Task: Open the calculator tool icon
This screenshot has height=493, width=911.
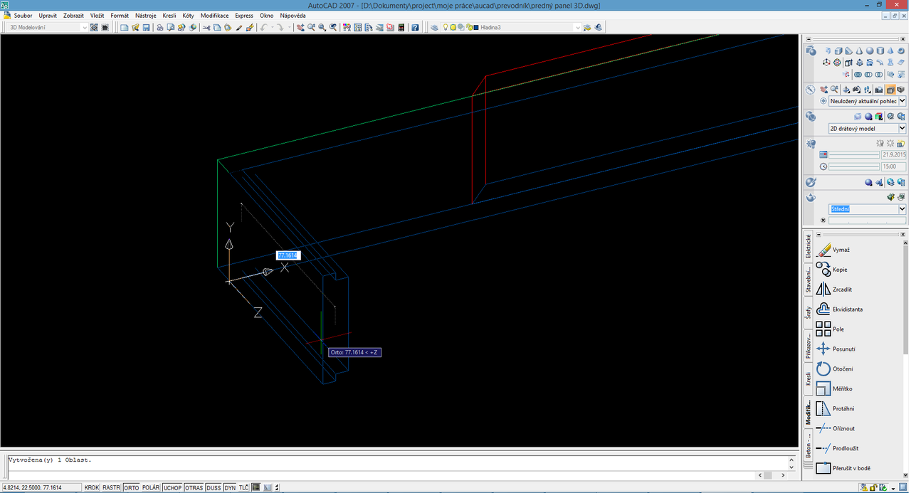Action: 401,28
